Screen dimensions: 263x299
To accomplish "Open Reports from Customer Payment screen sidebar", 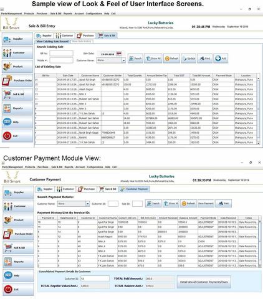I will 18,262.
